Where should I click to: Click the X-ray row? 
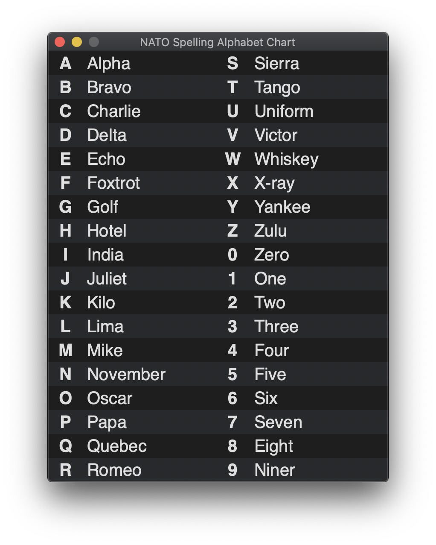coord(274,183)
